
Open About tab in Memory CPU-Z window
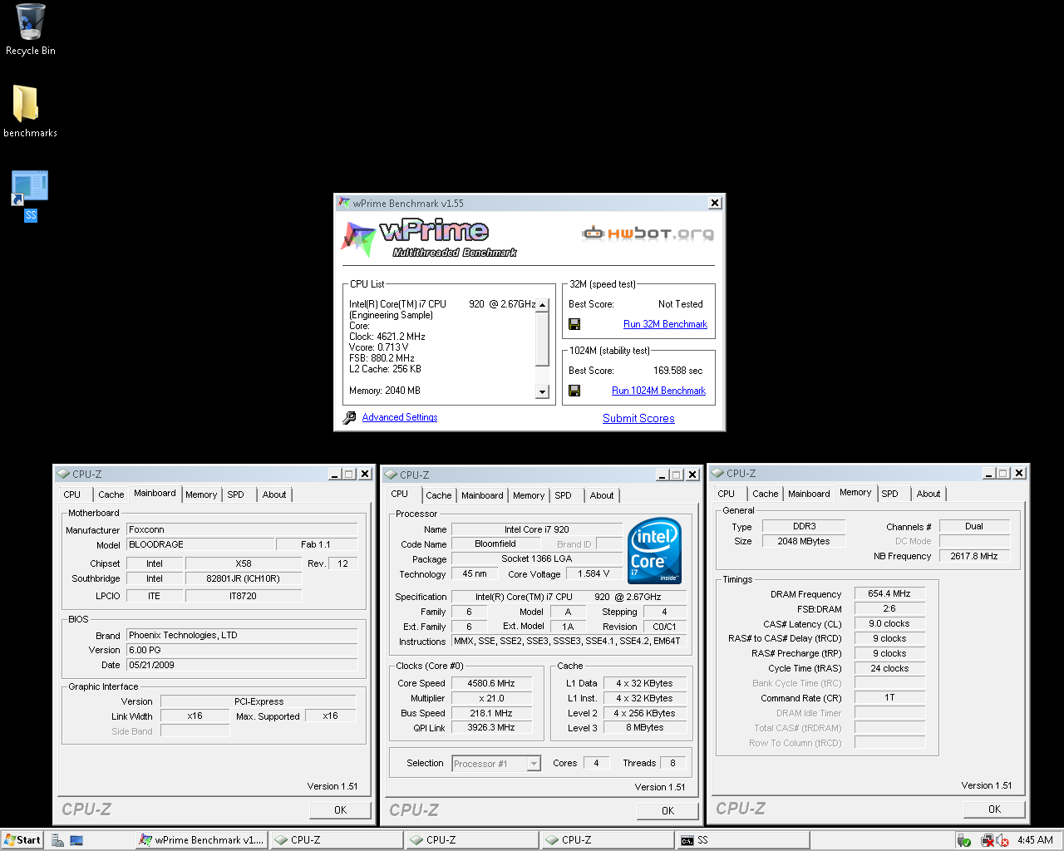pyautogui.click(x=929, y=494)
